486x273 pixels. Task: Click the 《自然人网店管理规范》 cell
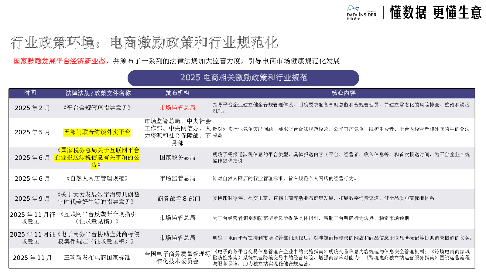tap(97, 179)
